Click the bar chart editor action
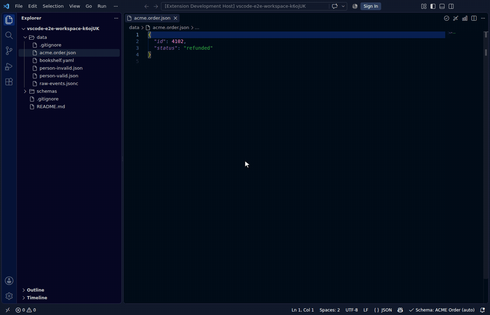Screen dimensions: 490x315 click(465, 18)
